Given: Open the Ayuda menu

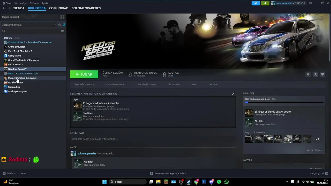Looking at the screenshot, I should (45, 3).
